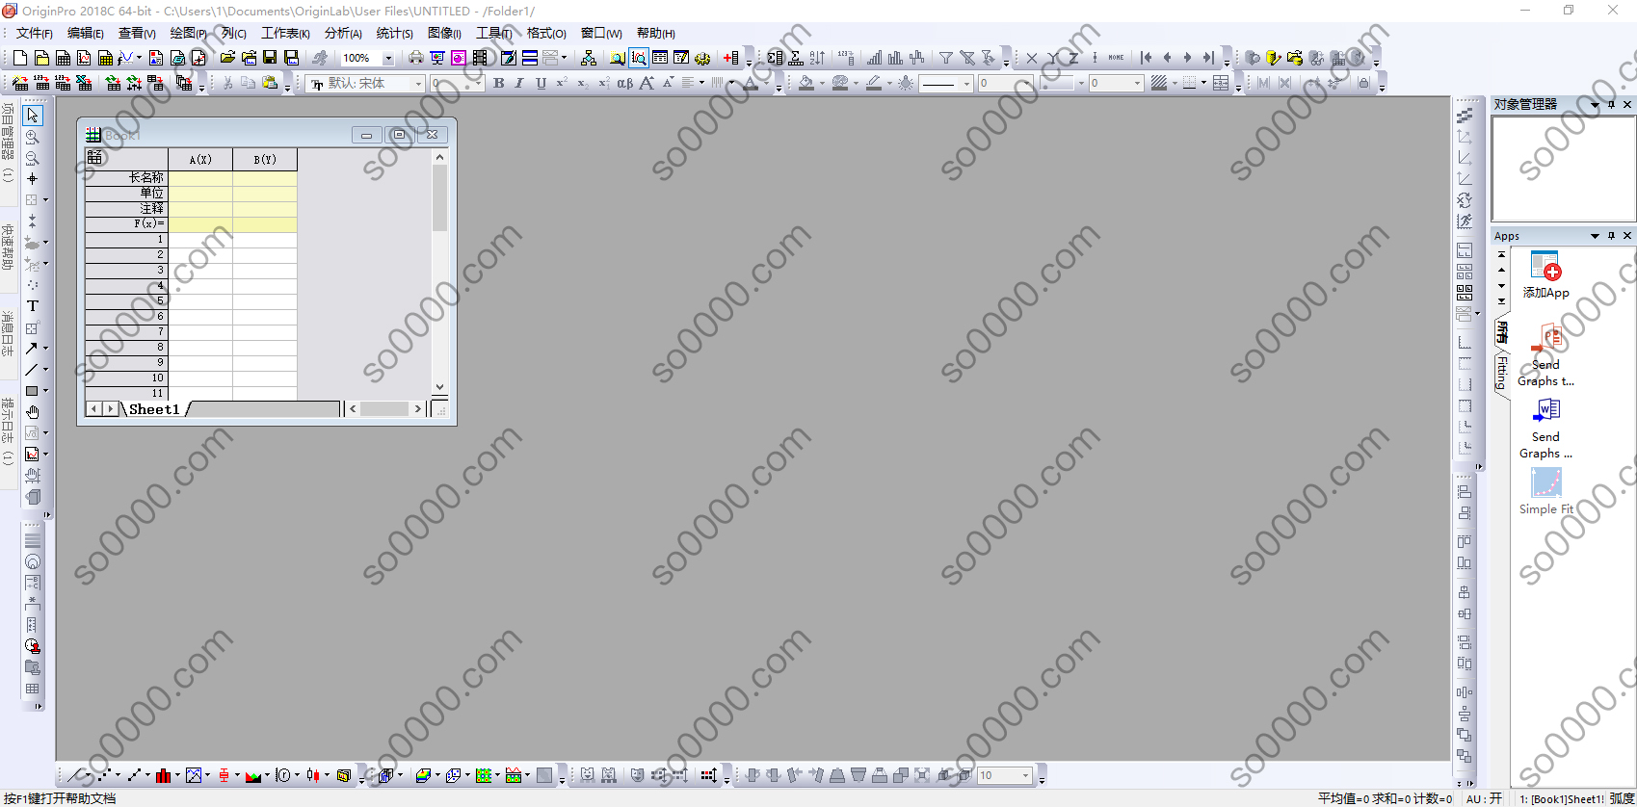Click the Book1 vertical scrollbar down arrow
This screenshot has height=807, width=1637.
440,387
